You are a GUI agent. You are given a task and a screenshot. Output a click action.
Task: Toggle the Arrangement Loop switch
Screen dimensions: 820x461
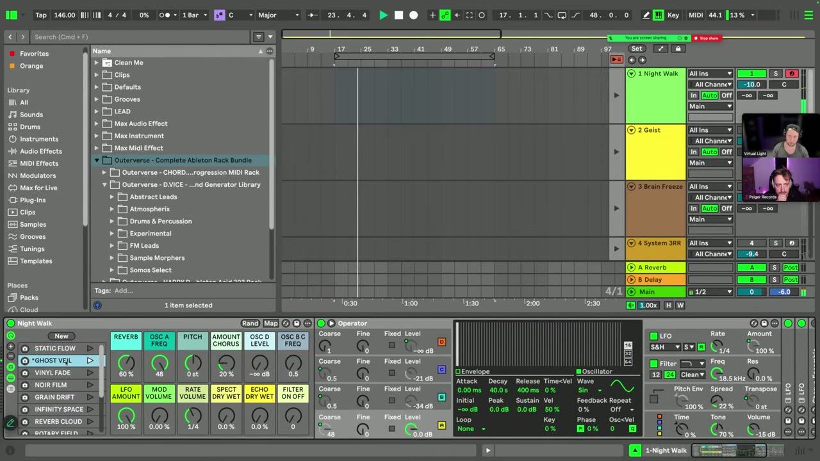click(562, 15)
